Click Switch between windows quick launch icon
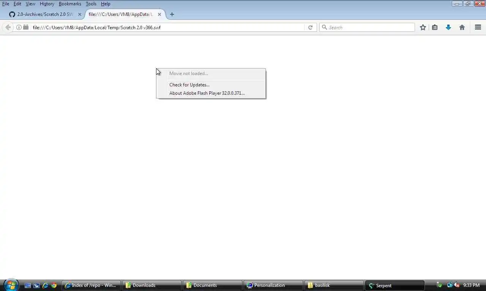Screen dimensions: 486x291 [x=36, y=285]
